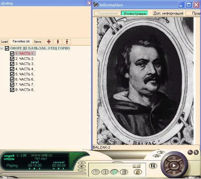
Task: Skip to next track on control pad
Action: point(182,165)
